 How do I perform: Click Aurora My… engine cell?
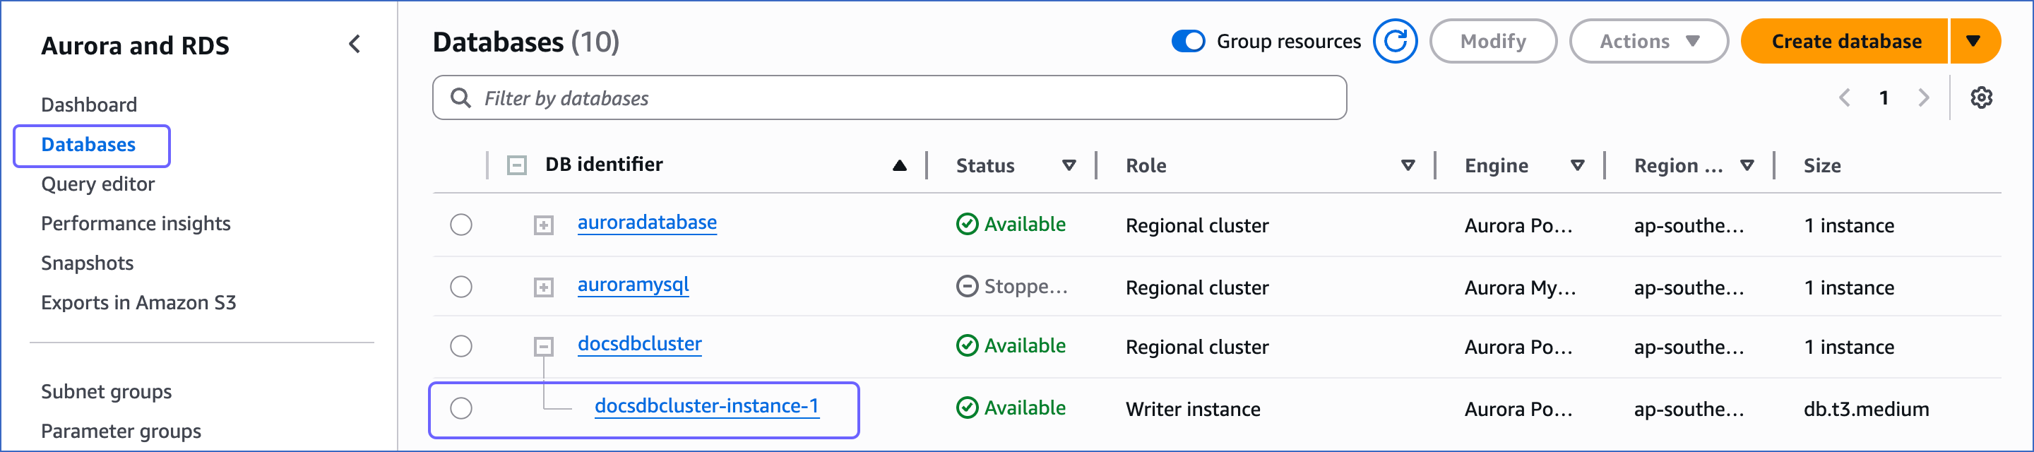pos(1520,287)
